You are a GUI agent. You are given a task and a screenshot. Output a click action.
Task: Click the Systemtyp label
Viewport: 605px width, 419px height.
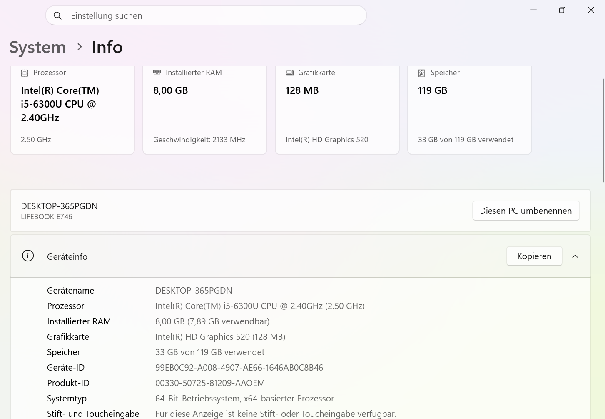pyautogui.click(x=67, y=399)
